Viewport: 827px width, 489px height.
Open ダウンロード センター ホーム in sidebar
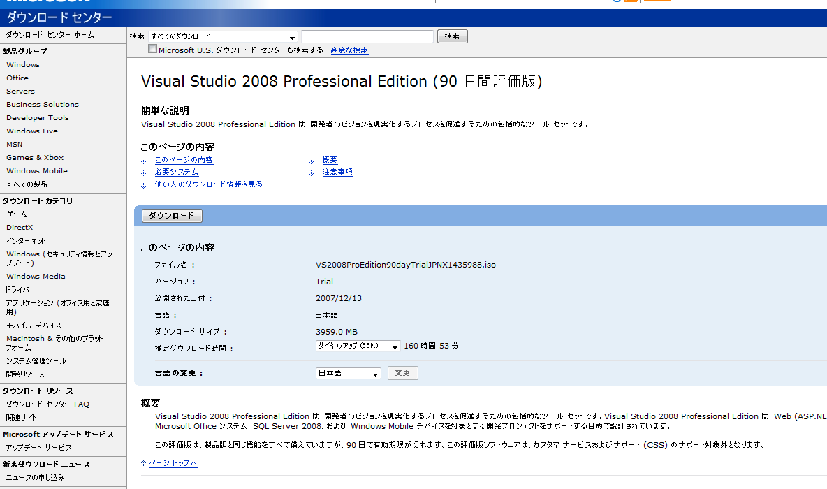coord(50,35)
